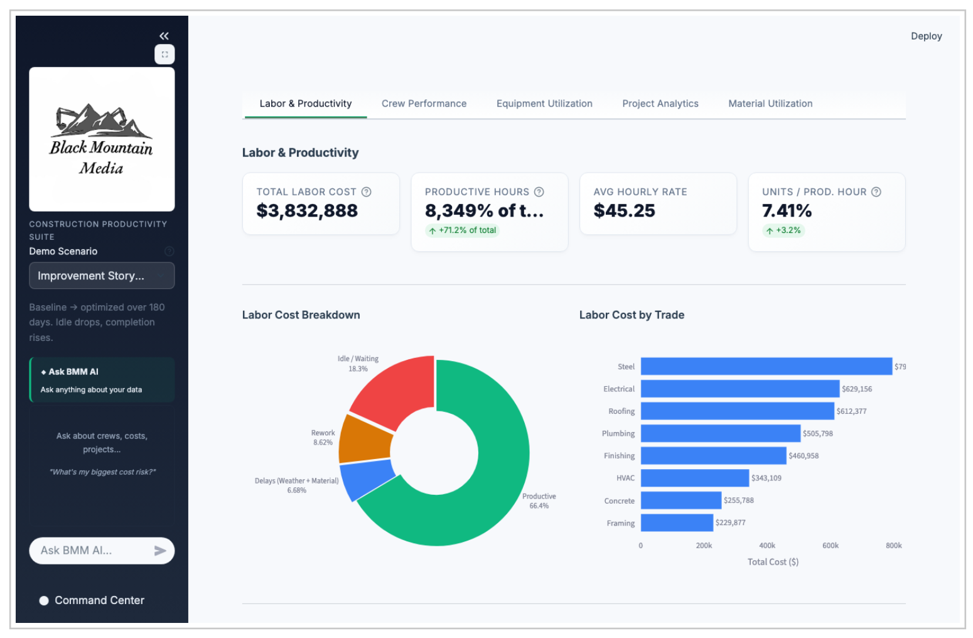Screen dimensions: 973x638
Task: Go to the Material Utilization tab
Action: coord(770,104)
